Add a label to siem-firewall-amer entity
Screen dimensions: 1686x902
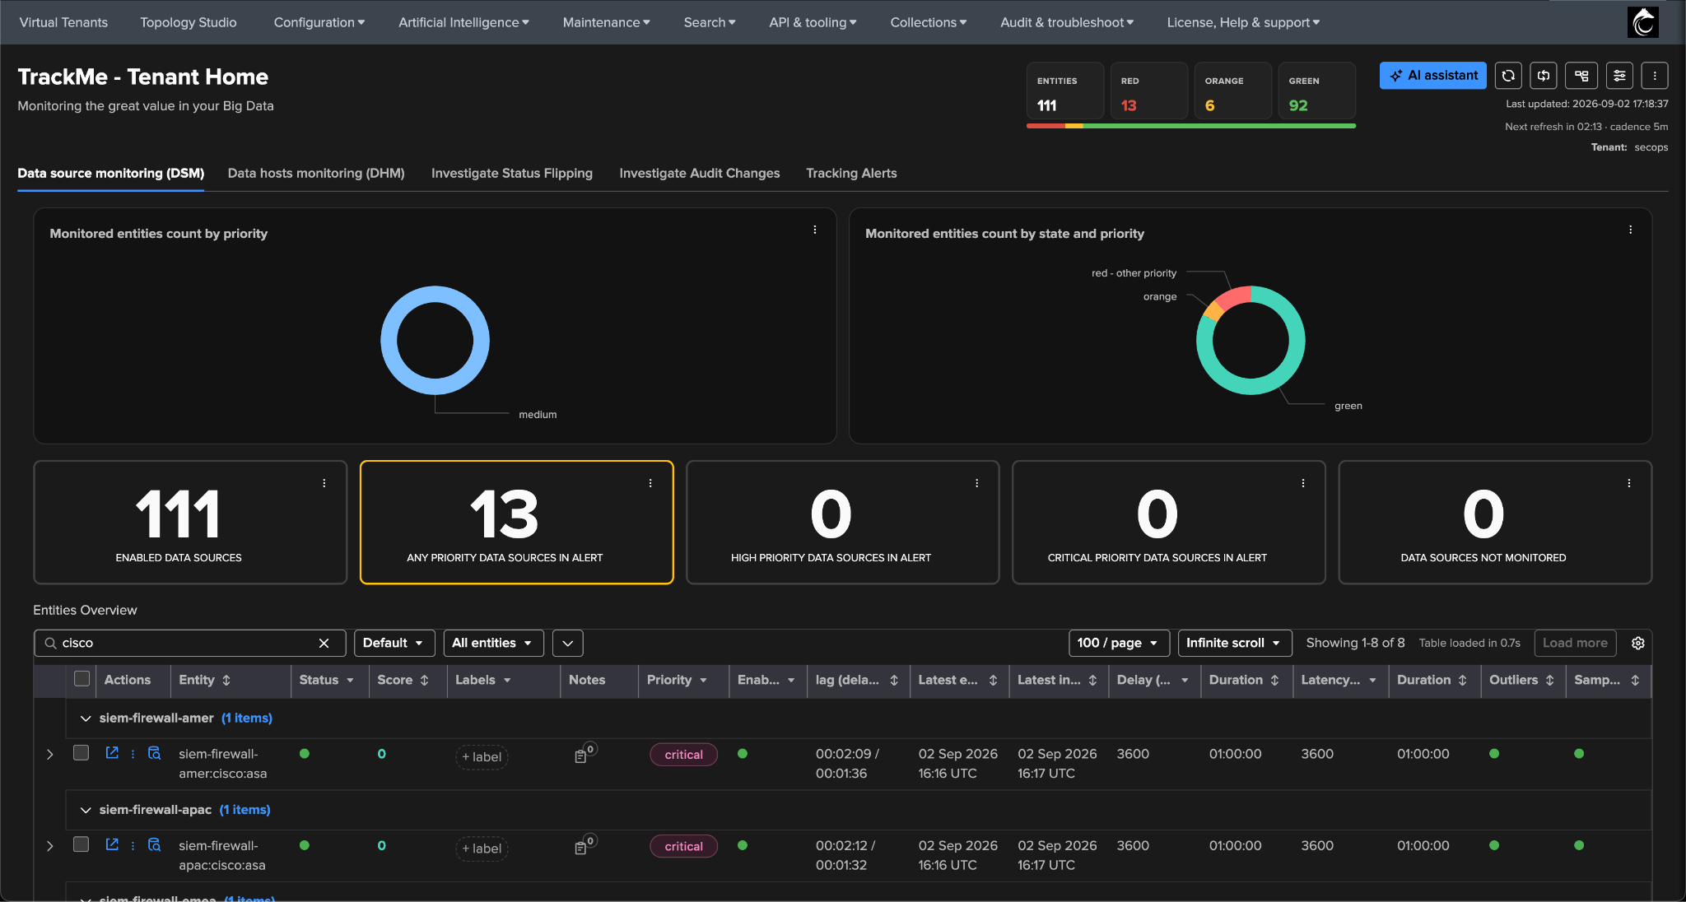point(482,757)
